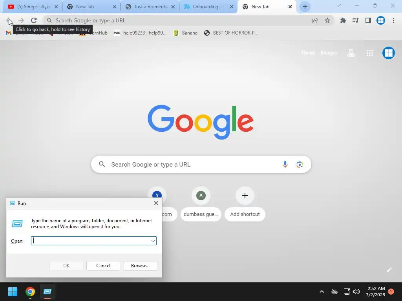Open the new tab plus button

pyautogui.click(x=305, y=7)
